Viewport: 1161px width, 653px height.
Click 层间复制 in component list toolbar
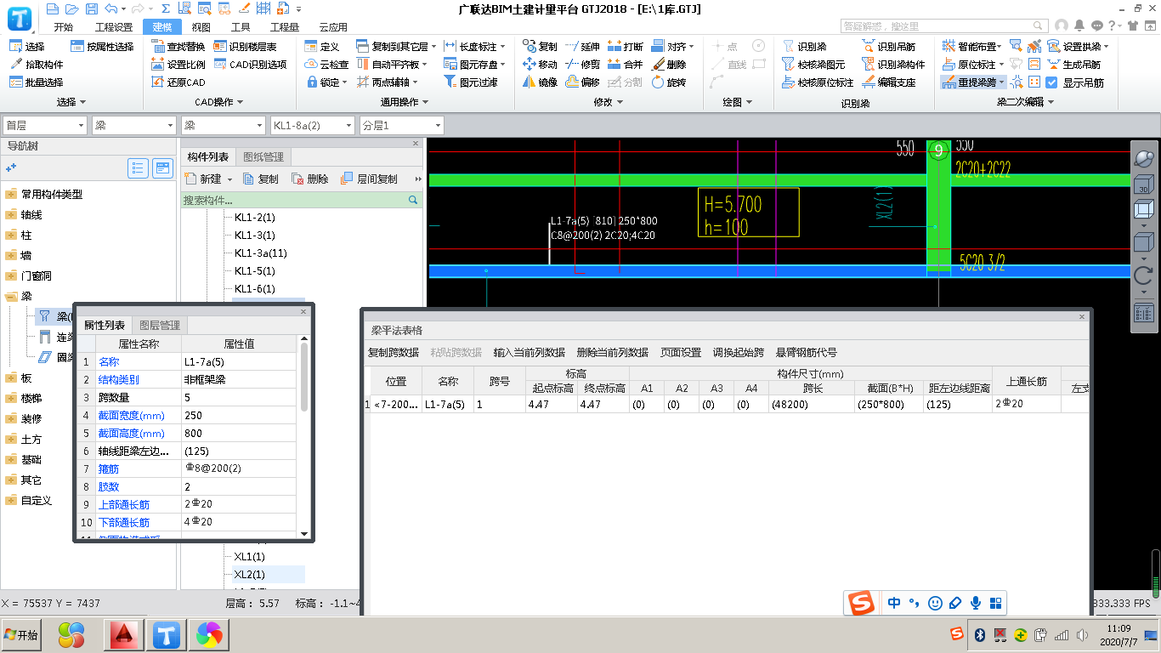[369, 179]
